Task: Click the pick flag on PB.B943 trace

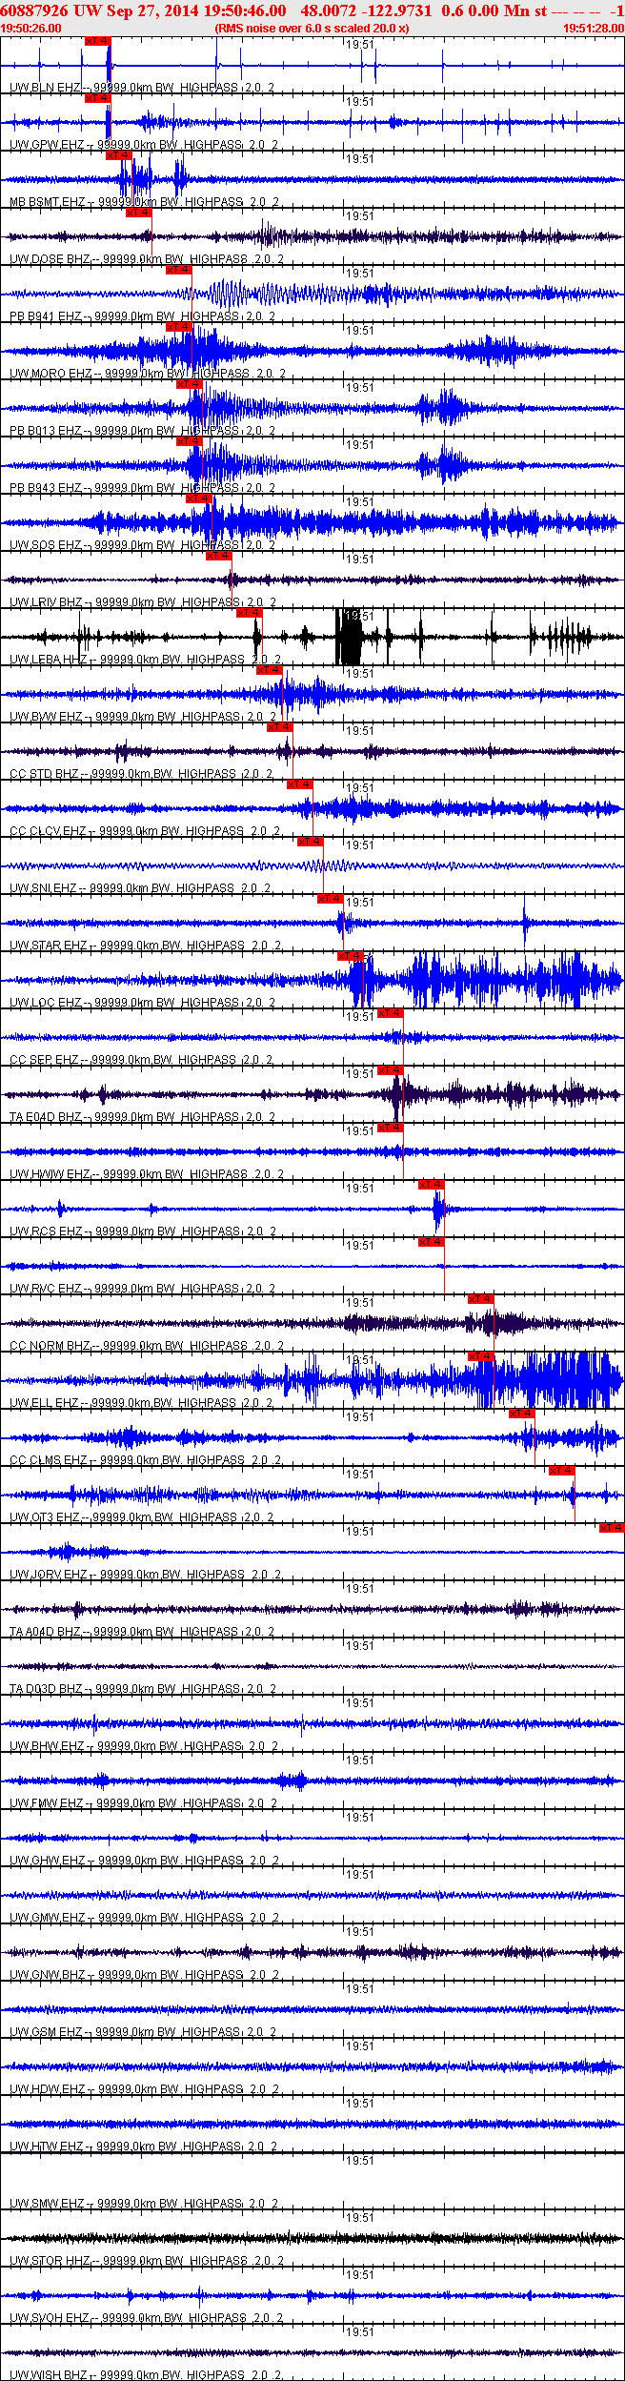Action: point(190,441)
